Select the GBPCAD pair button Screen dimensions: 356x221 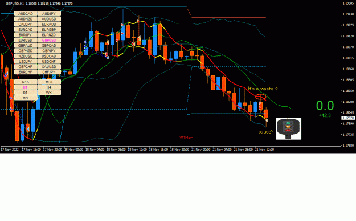pyautogui.click(x=49, y=46)
